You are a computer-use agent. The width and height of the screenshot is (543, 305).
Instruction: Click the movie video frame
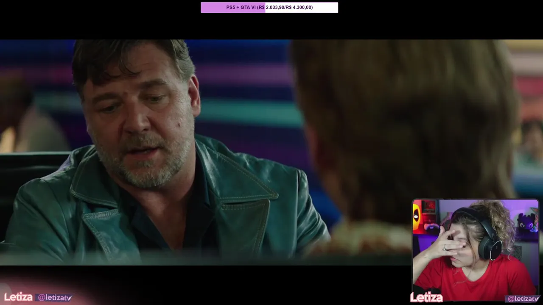(x=271, y=152)
